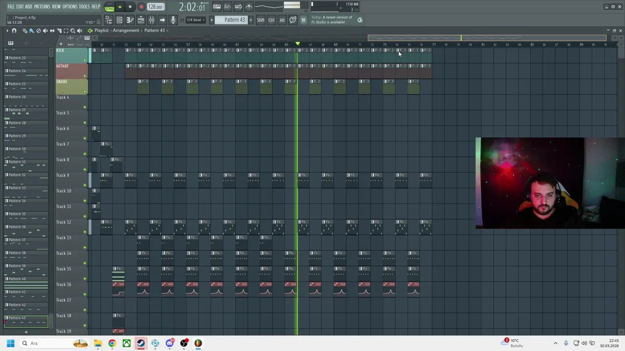Screen dimensions: 625x351
Task: Mute the SNARE track green light
Action: (85, 92)
